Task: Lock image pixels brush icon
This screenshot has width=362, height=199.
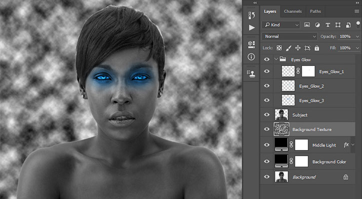Action: [x=289, y=48]
